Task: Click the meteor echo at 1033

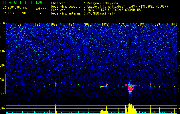Action: tap(56, 85)
